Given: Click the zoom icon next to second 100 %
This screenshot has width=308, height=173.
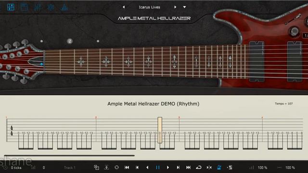Looking at the screenshot, I should tap(279, 168).
